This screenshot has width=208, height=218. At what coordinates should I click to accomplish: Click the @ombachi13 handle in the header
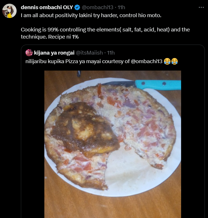(96, 7)
